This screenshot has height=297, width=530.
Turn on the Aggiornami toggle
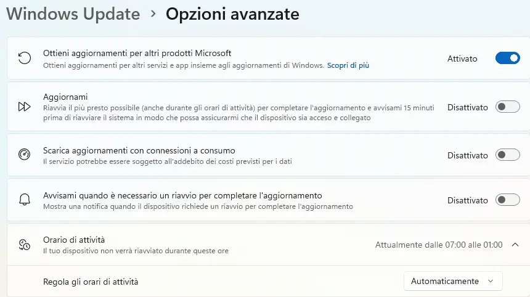[507, 107]
